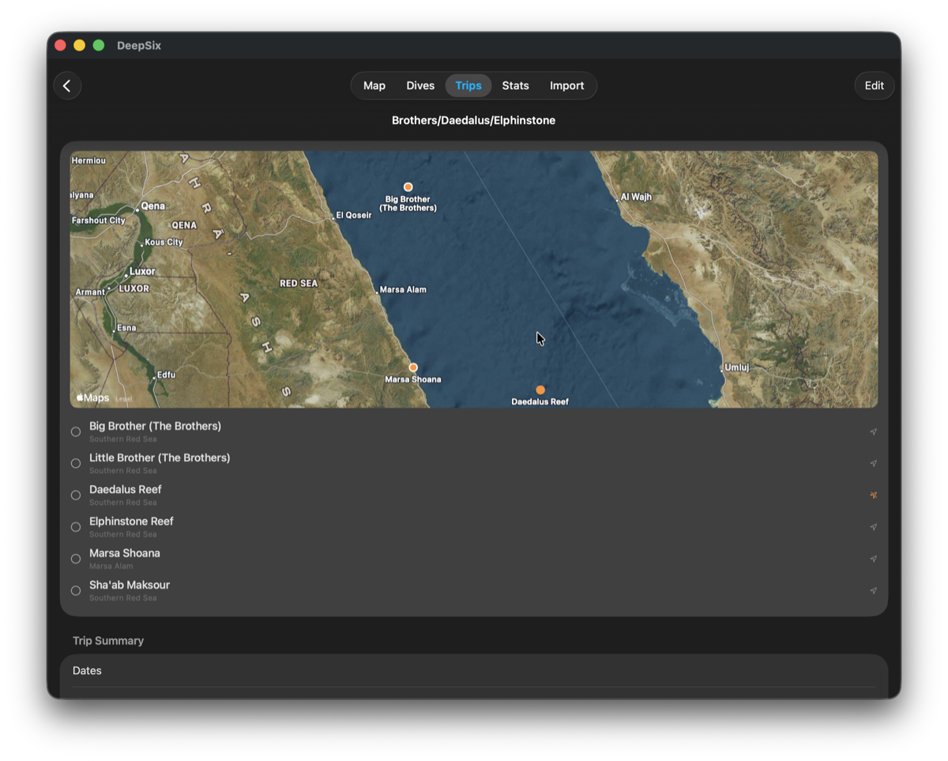Screen dimensions: 948x761
Task: Select Daedalus Reef radio circle
Action: click(x=76, y=495)
